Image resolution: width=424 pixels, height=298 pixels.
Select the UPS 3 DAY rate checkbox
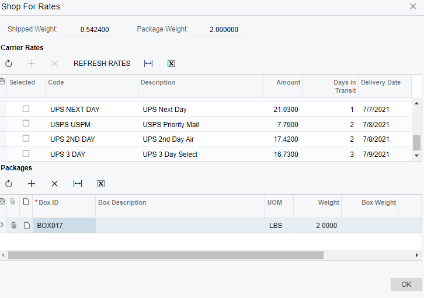(x=26, y=153)
